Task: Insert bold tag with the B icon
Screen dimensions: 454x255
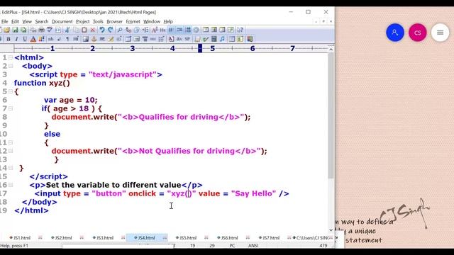Action: click(x=9, y=39)
